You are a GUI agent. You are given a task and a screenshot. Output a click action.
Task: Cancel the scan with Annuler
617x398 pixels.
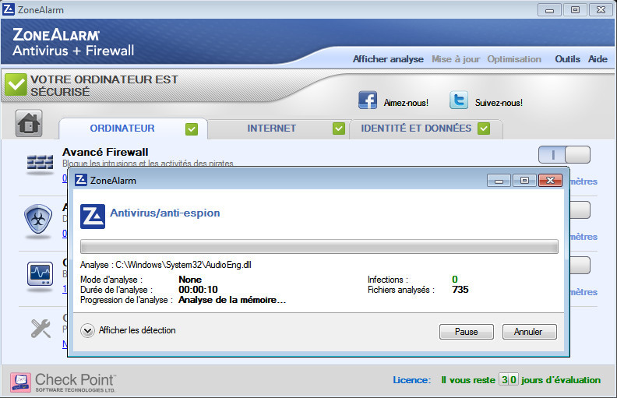coord(529,332)
